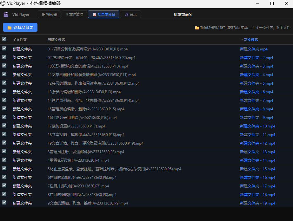Toggle checkbox for 19文章详情 row

coord(4,143)
